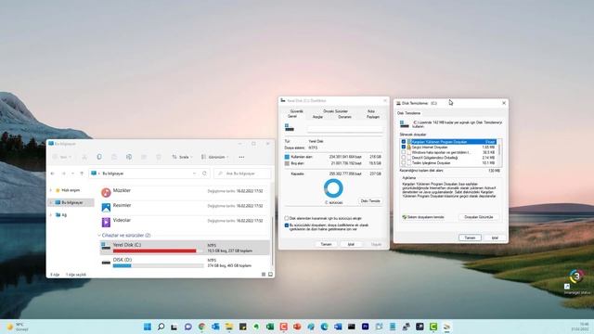Open Chrome from the taskbar
Viewport: 594px width, 334px height.
pos(202,327)
